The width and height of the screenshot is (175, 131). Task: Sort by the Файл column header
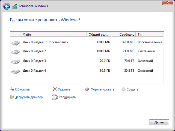54,35
